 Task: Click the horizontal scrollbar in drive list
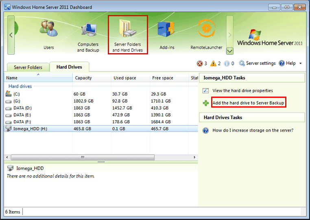click(83, 157)
